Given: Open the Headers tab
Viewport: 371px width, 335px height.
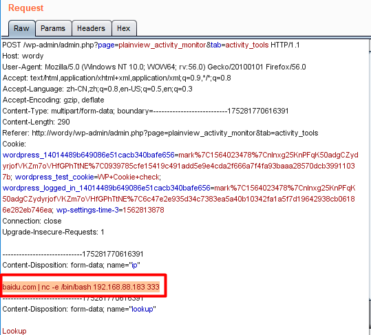Looking at the screenshot, I should (x=91, y=28).
